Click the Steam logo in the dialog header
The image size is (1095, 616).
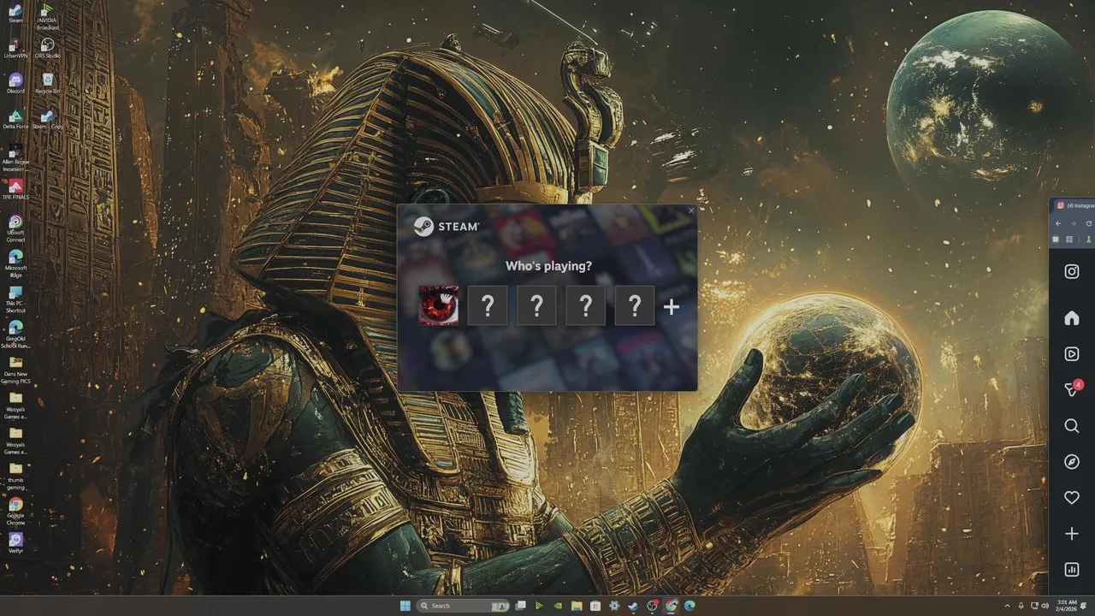tap(447, 226)
